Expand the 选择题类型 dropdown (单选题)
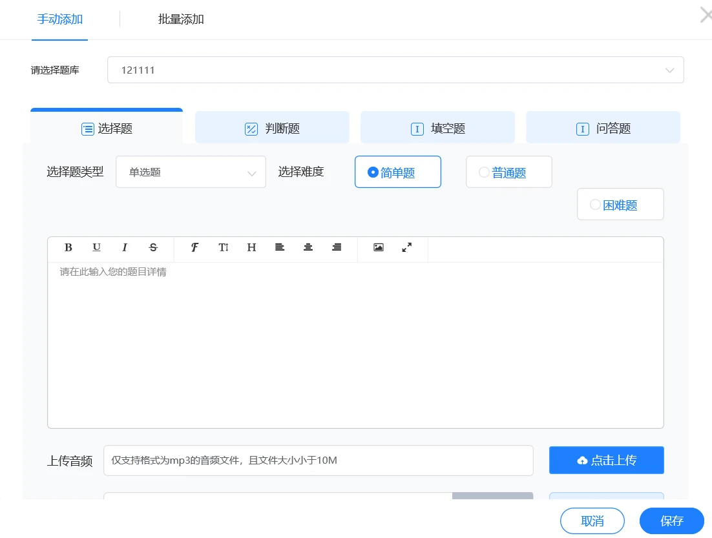This screenshot has width=712, height=538. [191, 172]
